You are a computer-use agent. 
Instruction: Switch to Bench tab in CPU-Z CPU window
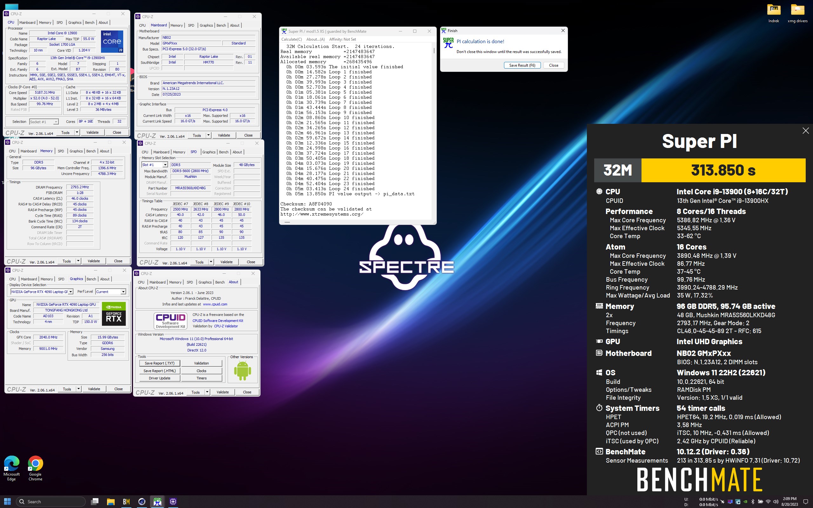pyautogui.click(x=90, y=23)
